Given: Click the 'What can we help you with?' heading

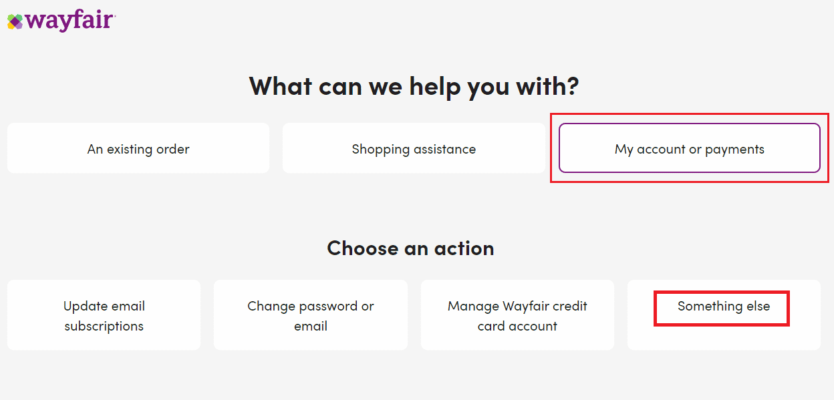Looking at the screenshot, I should click(x=414, y=86).
